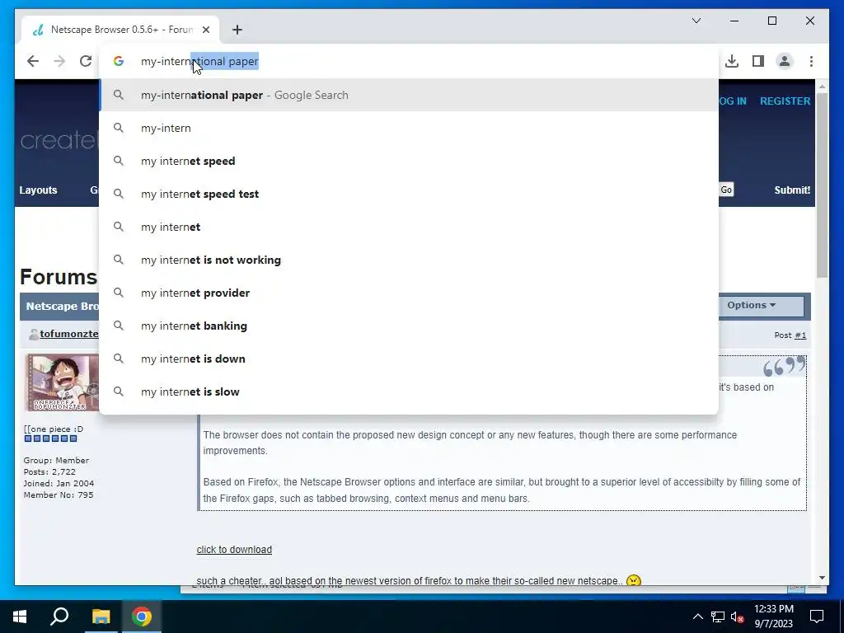Image resolution: width=844 pixels, height=633 pixels.
Task: Click the Forward navigation arrow
Action: click(59, 61)
